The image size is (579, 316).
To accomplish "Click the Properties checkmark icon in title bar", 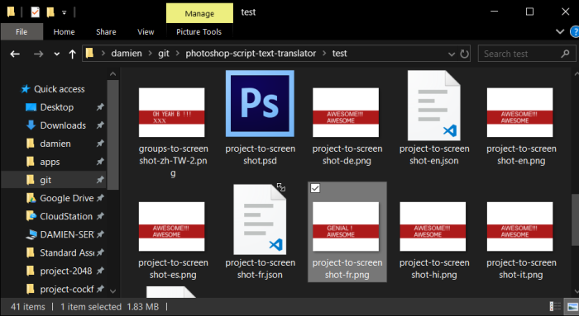I will tap(35, 12).
